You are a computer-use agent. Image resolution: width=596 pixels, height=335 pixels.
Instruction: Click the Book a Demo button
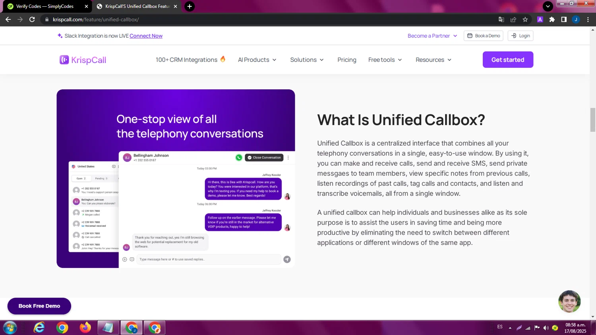coord(483,36)
